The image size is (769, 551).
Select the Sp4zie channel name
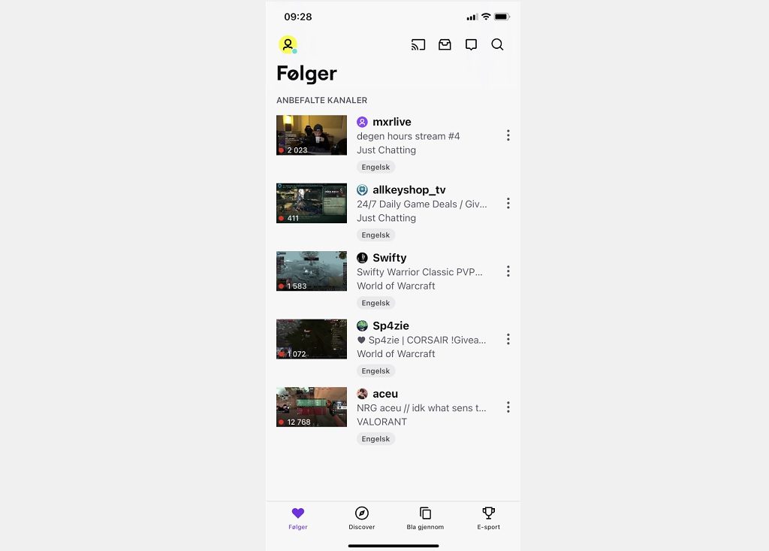pyautogui.click(x=391, y=325)
